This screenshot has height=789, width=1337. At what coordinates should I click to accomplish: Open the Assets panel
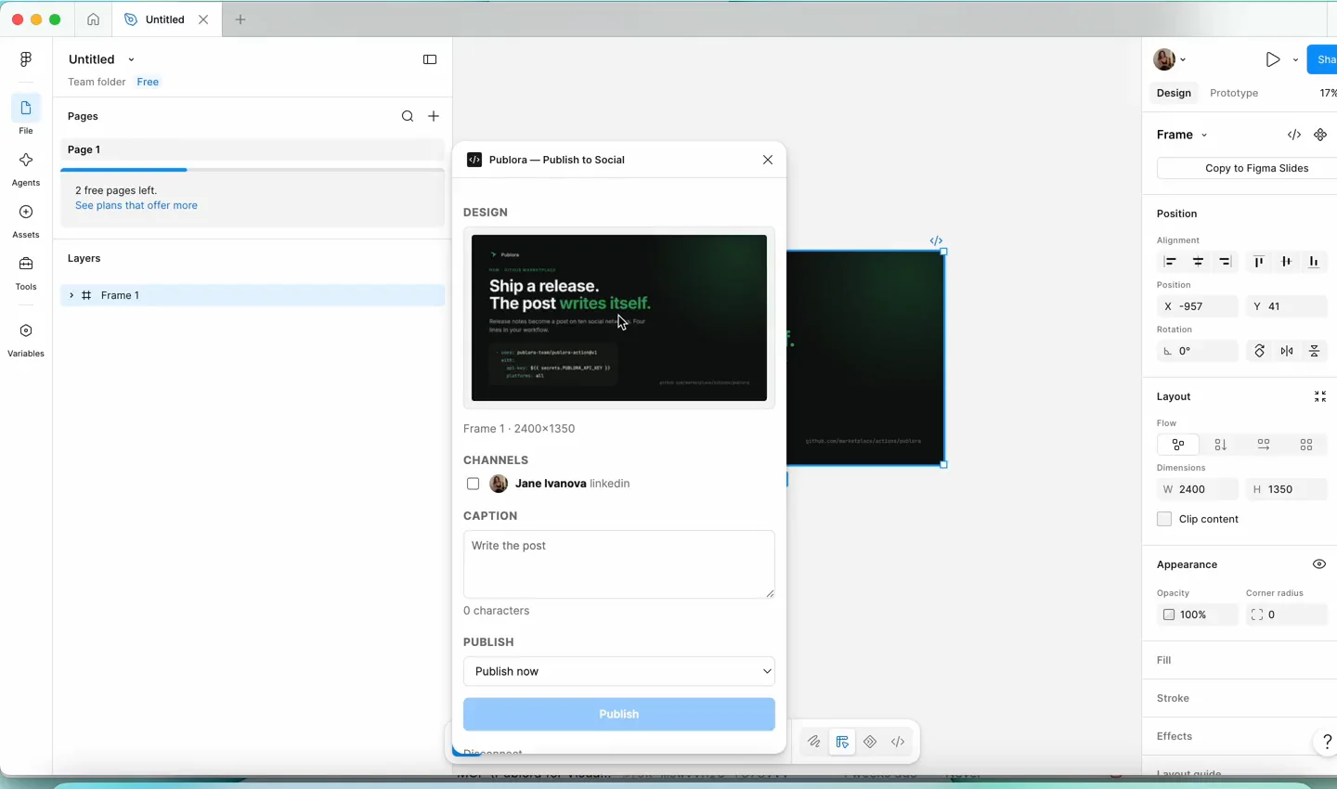26,220
